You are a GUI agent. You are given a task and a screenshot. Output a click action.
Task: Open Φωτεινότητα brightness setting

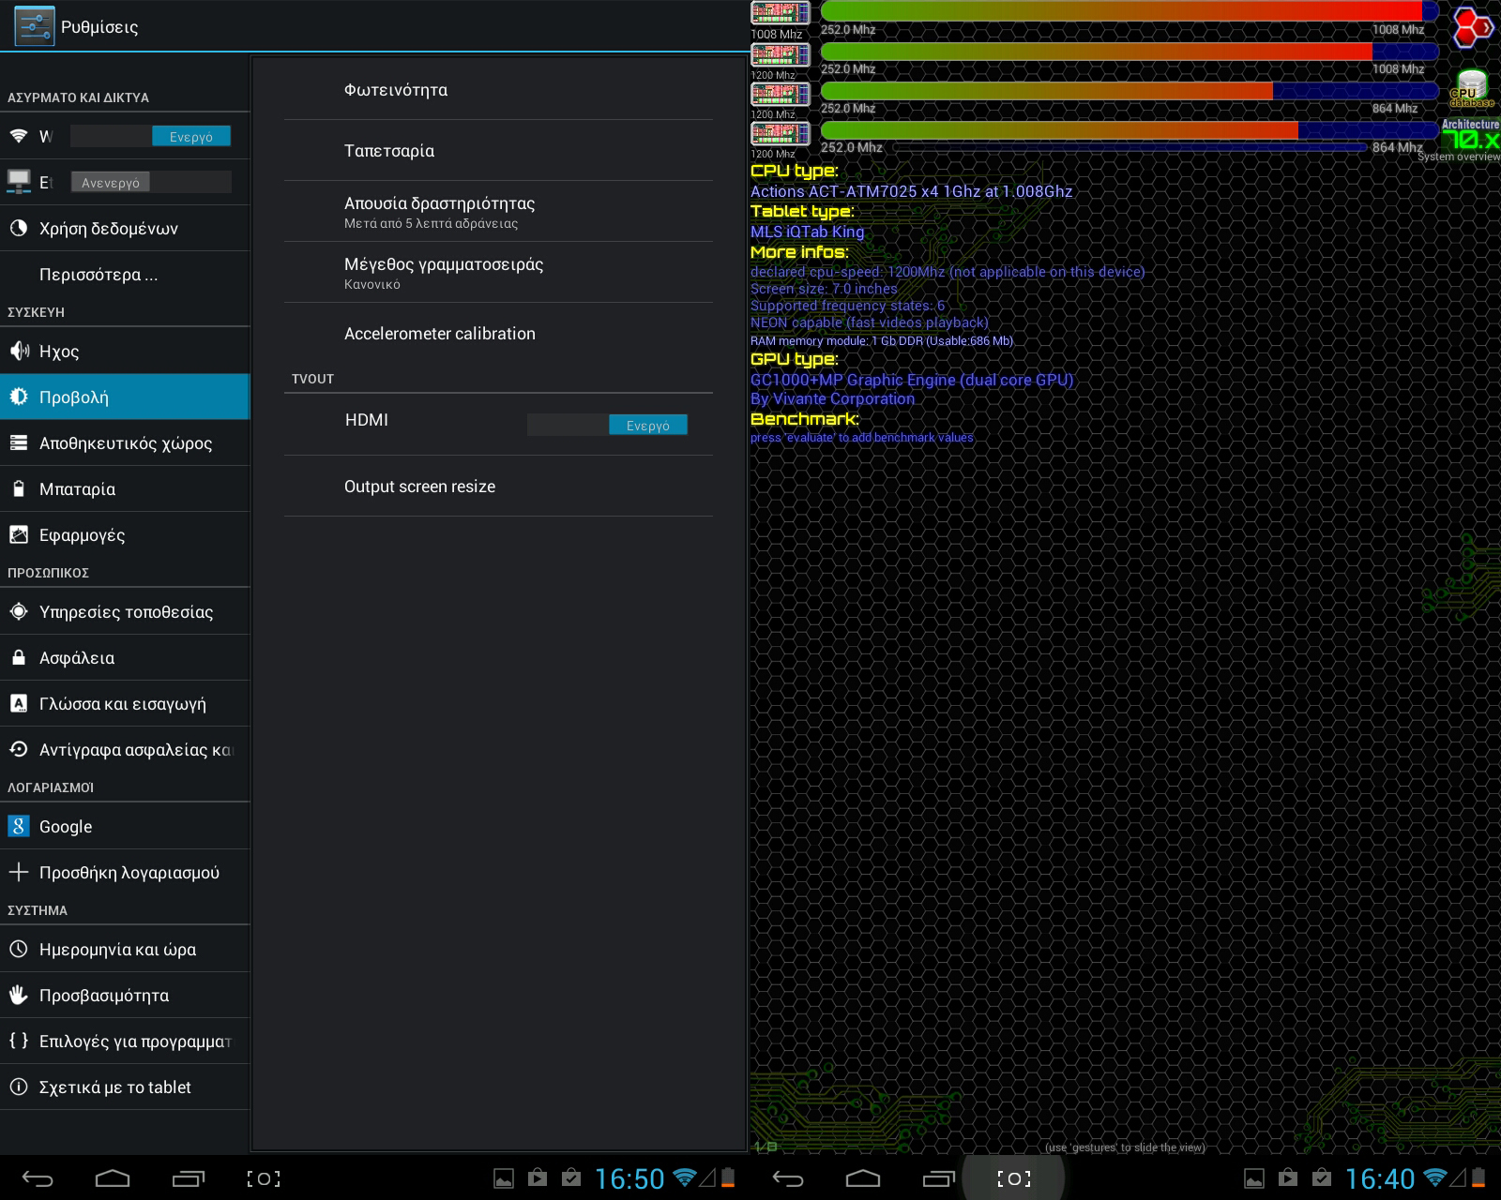click(x=498, y=90)
